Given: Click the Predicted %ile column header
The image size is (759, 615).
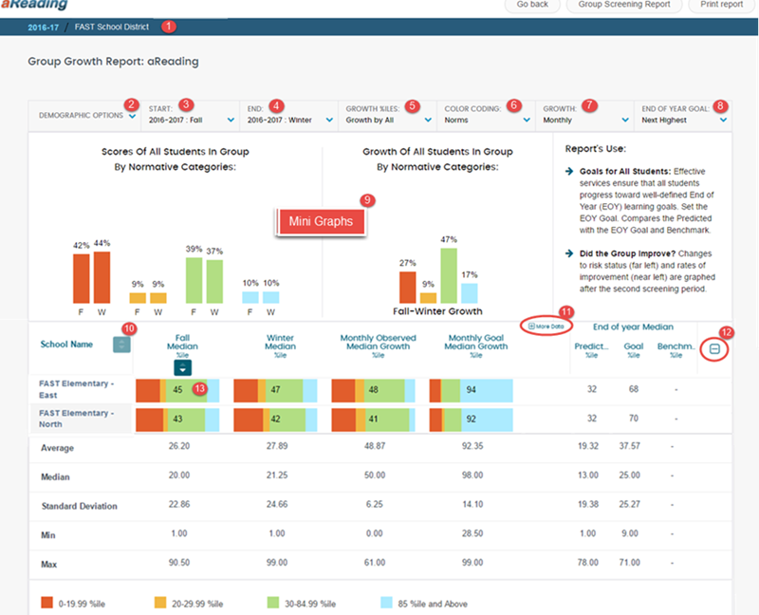Looking at the screenshot, I should pos(591,349).
